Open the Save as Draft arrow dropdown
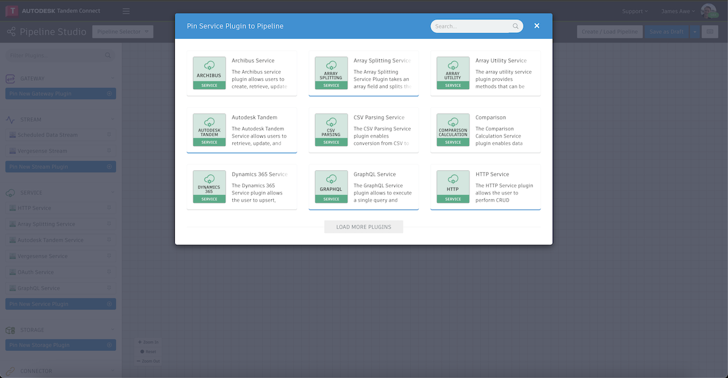This screenshot has height=378, width=728. [694, 31]
